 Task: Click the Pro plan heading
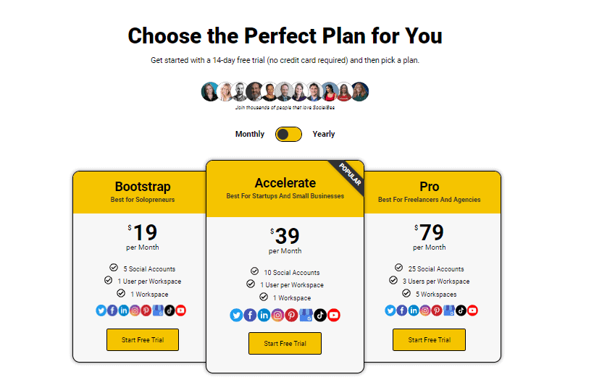coord(429,187)
